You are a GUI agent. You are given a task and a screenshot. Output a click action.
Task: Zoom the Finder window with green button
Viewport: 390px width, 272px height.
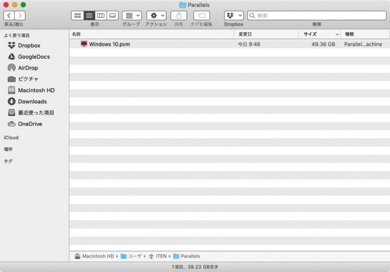coord(23,5)
